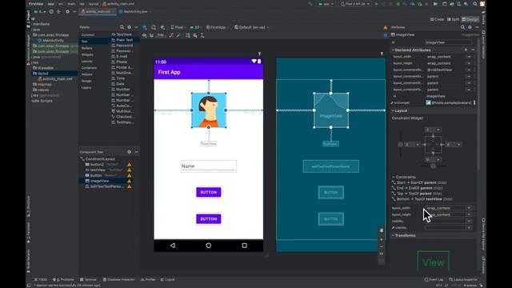Click the warning icon beside imageView row
This screenshot has height=288, width=512.
130,181
